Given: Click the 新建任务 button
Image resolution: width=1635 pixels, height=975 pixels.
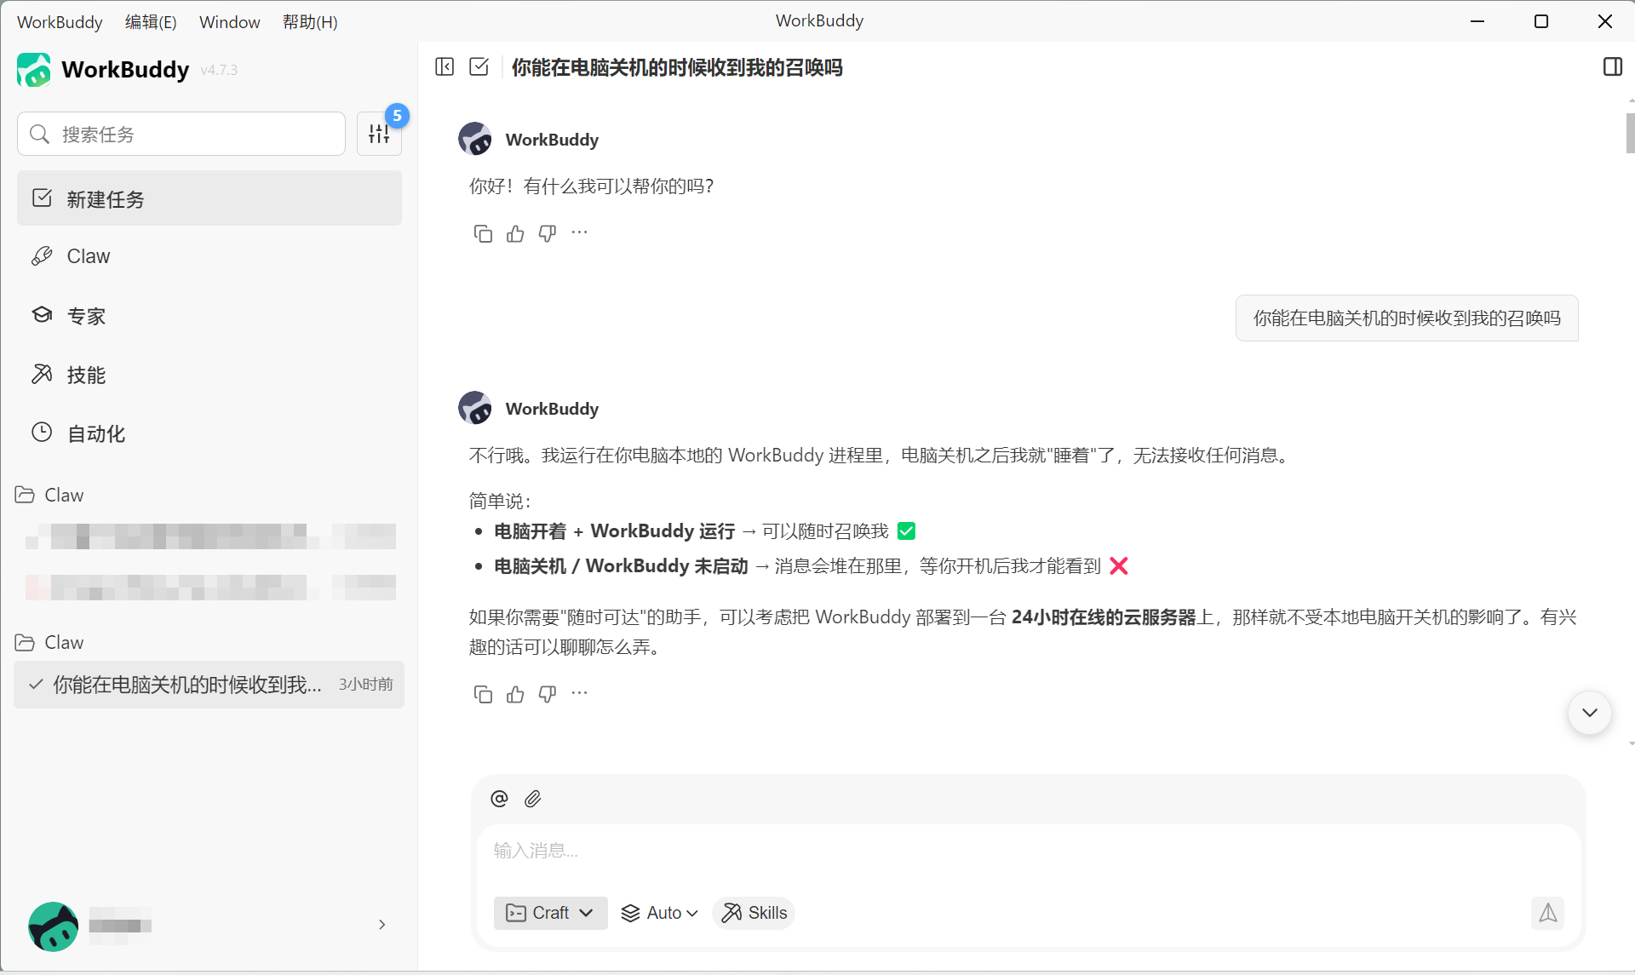Looking at the screenshot, I should pos(209,198).
